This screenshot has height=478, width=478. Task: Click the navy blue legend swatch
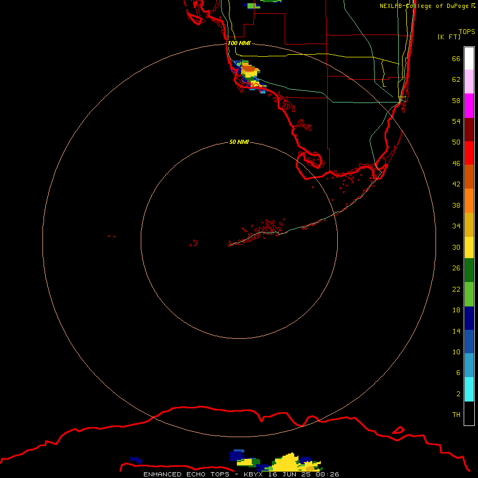[469, 318]
